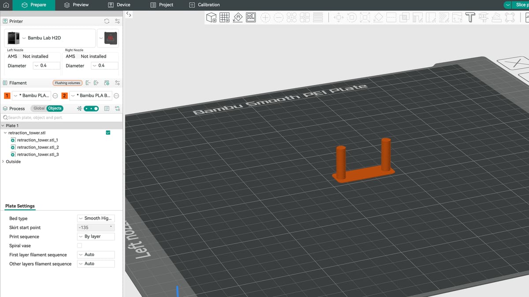The image size is (529, 297).
Task: Switch to the Preview tab
Action: pos(76,5)
